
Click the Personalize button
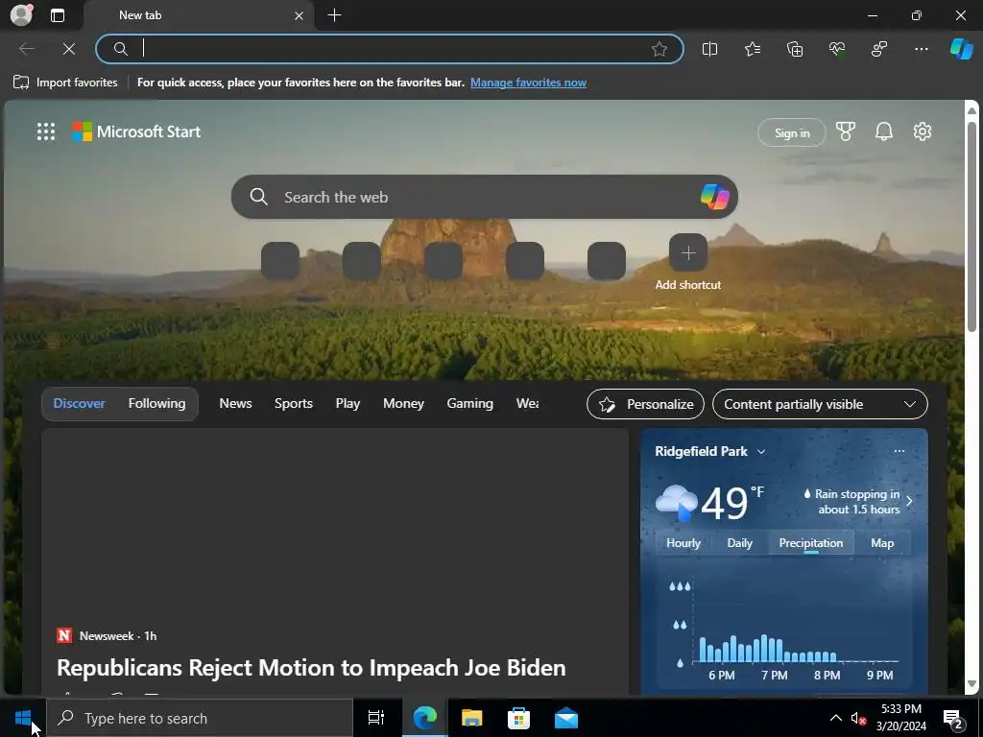(x=646, y=404)
